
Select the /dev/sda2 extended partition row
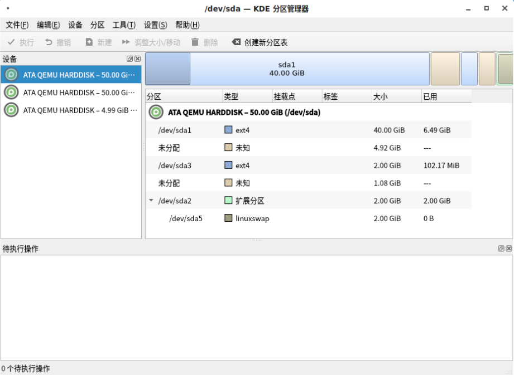click(x=309, y=201)
